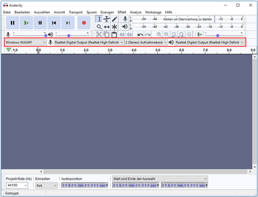The image size is (258, 197).
Task: Click the Silence audio icon
Action: tap(129, 34)
